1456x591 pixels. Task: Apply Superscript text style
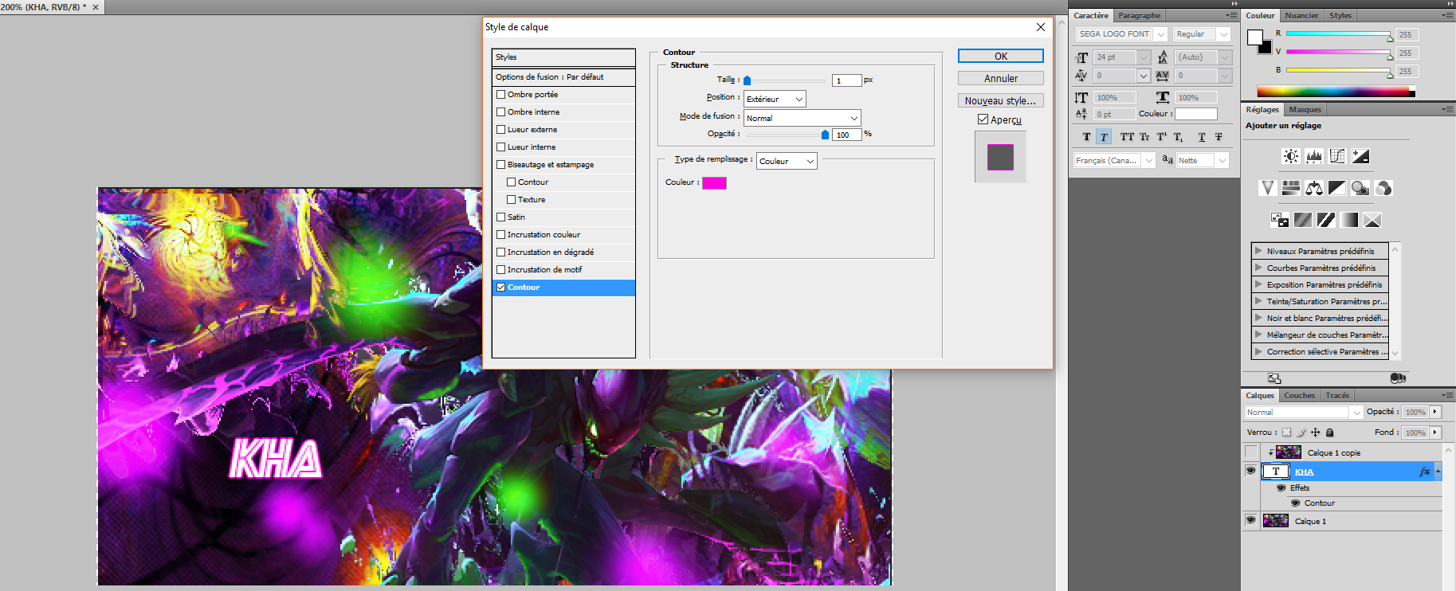click(x=1161, y=137)
